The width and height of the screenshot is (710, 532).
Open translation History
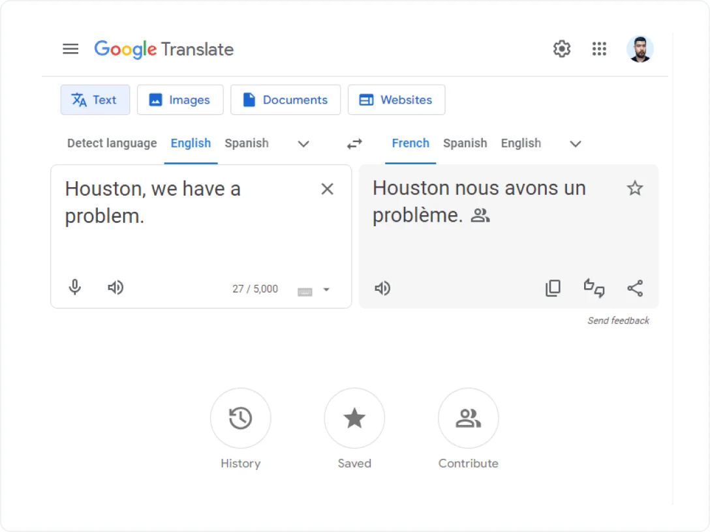pyautogui.click(x=240, y=419)
